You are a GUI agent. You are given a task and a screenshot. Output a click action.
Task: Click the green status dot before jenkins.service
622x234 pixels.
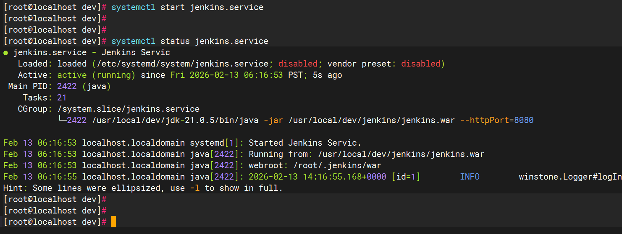click(x=5, y=53)
